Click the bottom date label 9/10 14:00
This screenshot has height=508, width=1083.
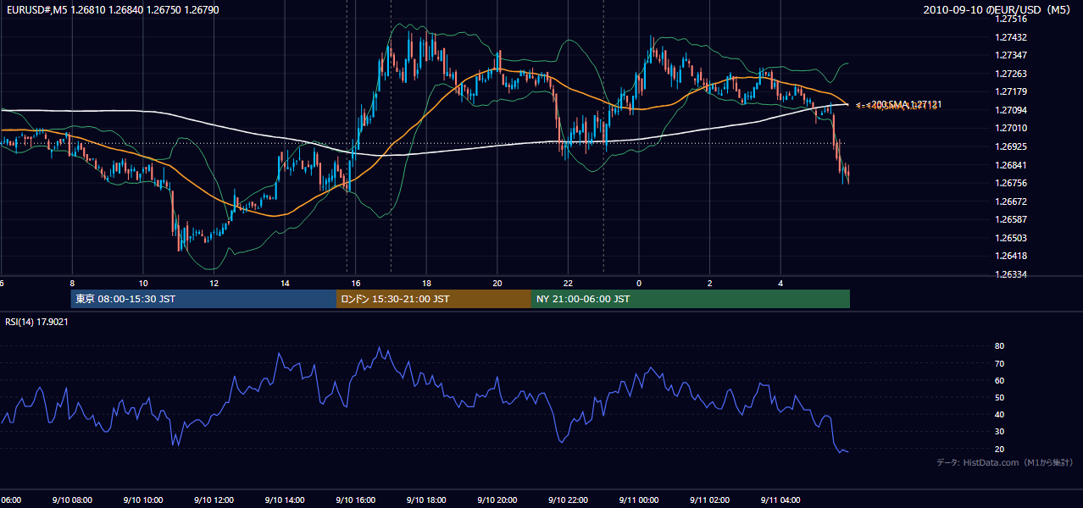(x=284, y=500)
